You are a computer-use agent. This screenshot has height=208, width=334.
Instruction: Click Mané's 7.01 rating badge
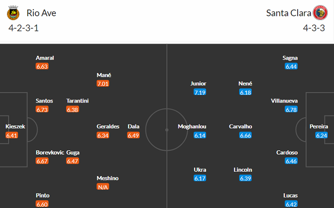coord(103,84)
